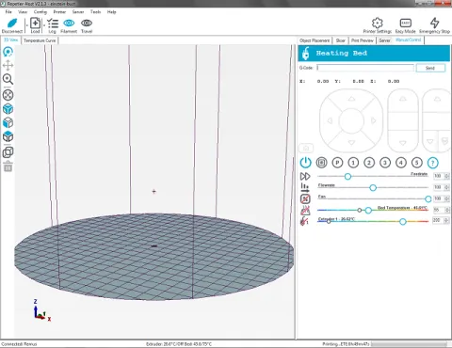Click the Flowrate slider handle
The height and width of the screenshot is (348, 452).
373,187
